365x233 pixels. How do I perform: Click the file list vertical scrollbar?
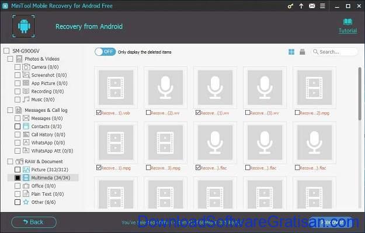click(360, 94)
